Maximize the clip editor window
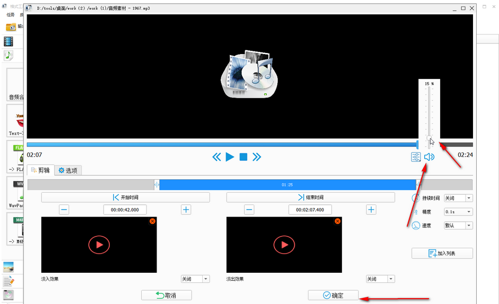This screenshot has width=499, height=304. click(x=463, y=8)
